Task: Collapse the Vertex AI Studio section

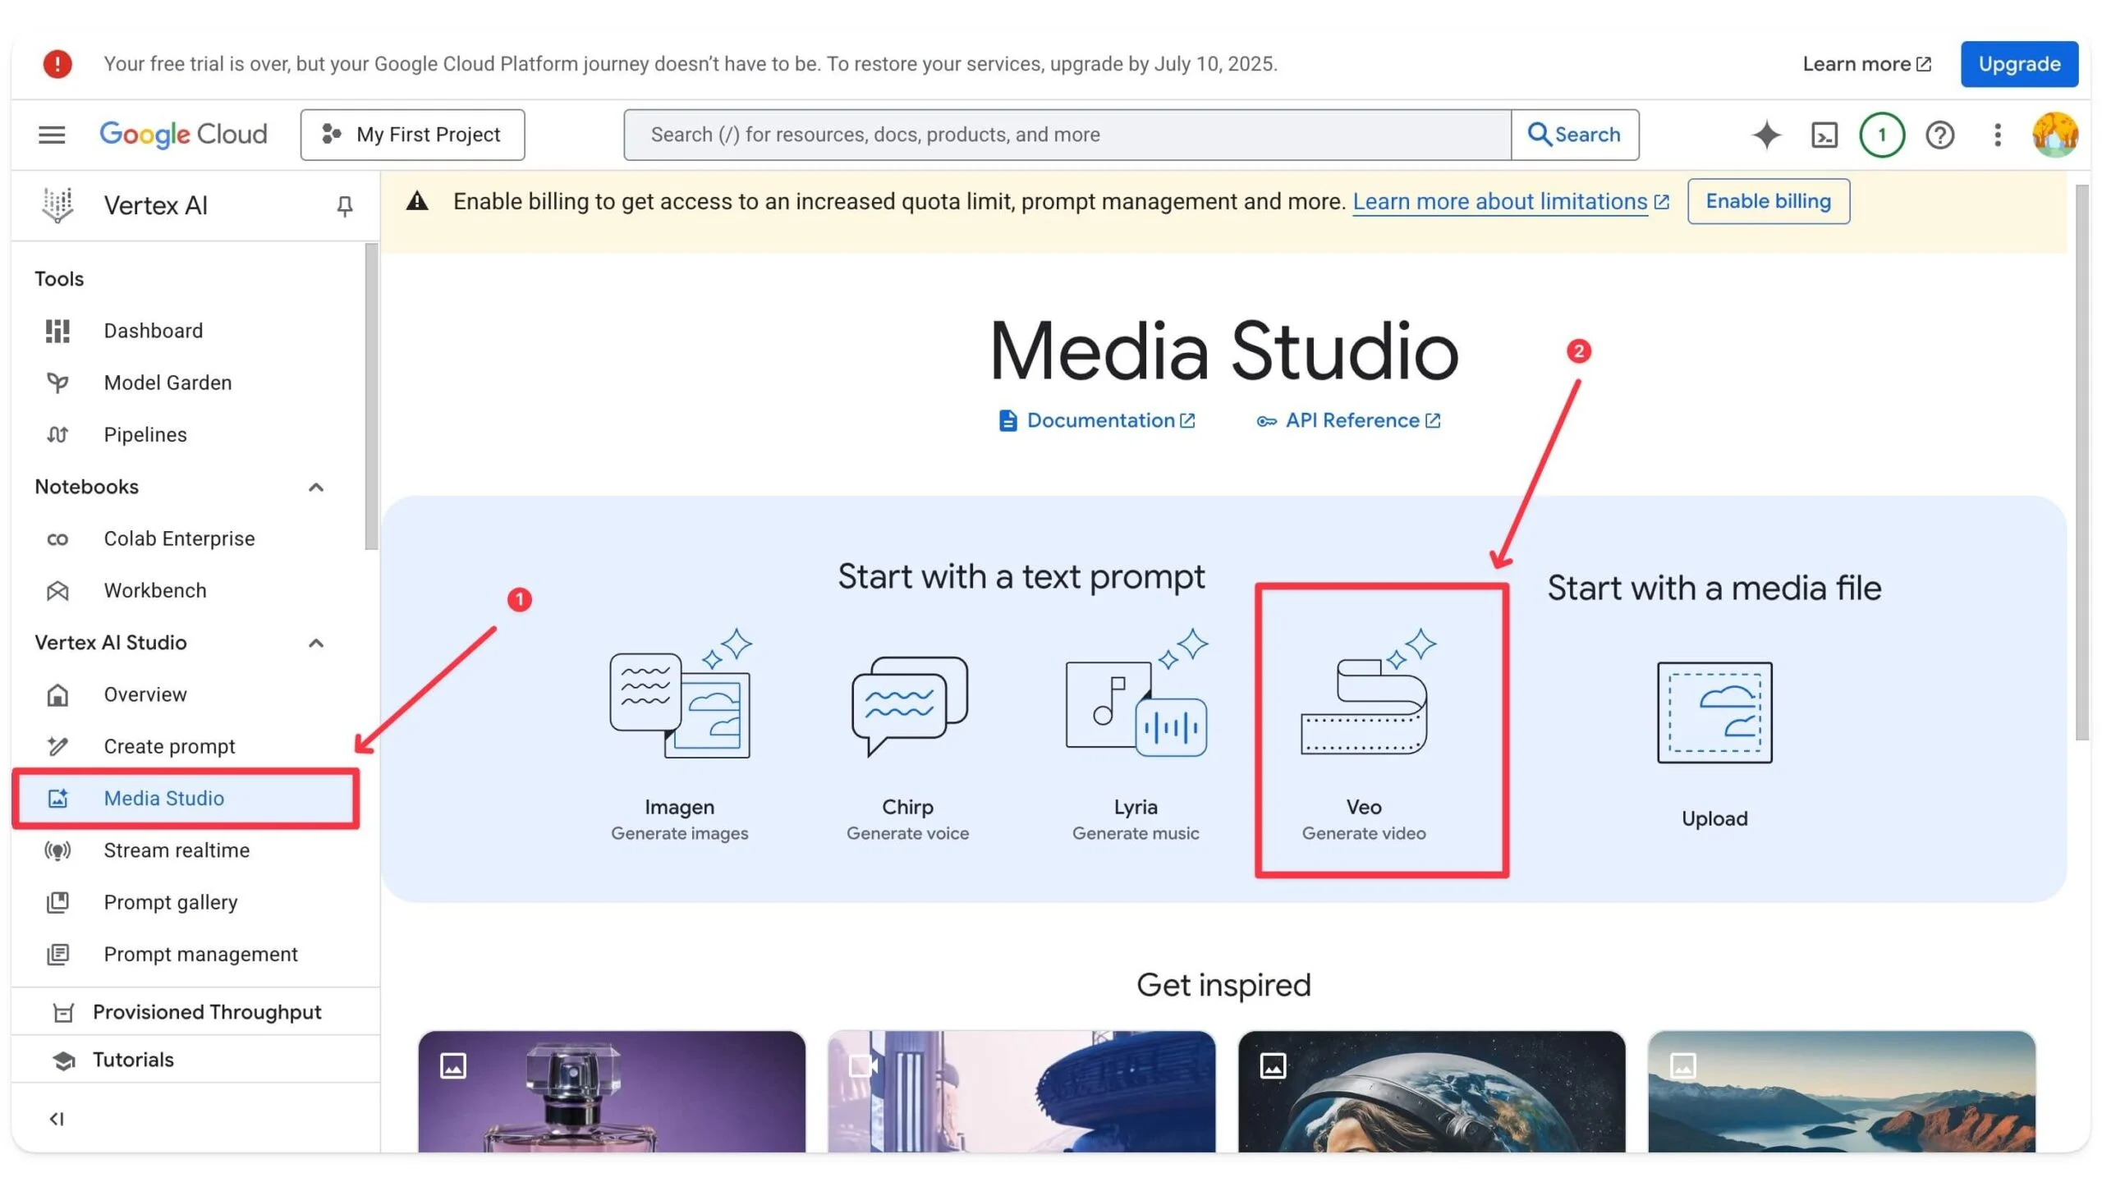Action: 316,643
